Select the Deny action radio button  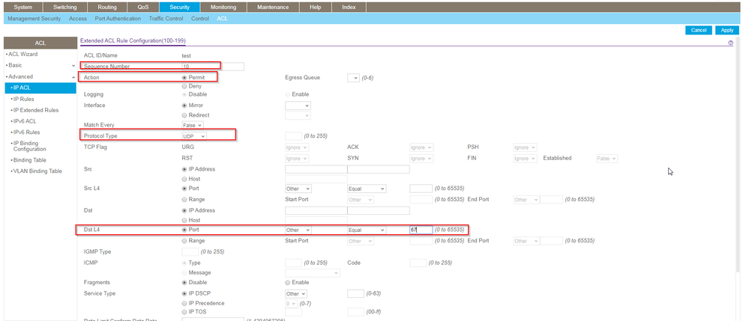click(185, 86)
